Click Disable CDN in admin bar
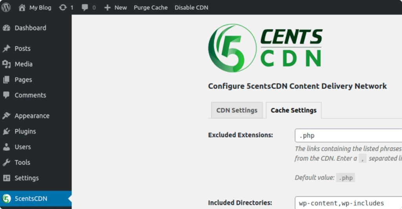402x209 pixels. pos(191,8)
